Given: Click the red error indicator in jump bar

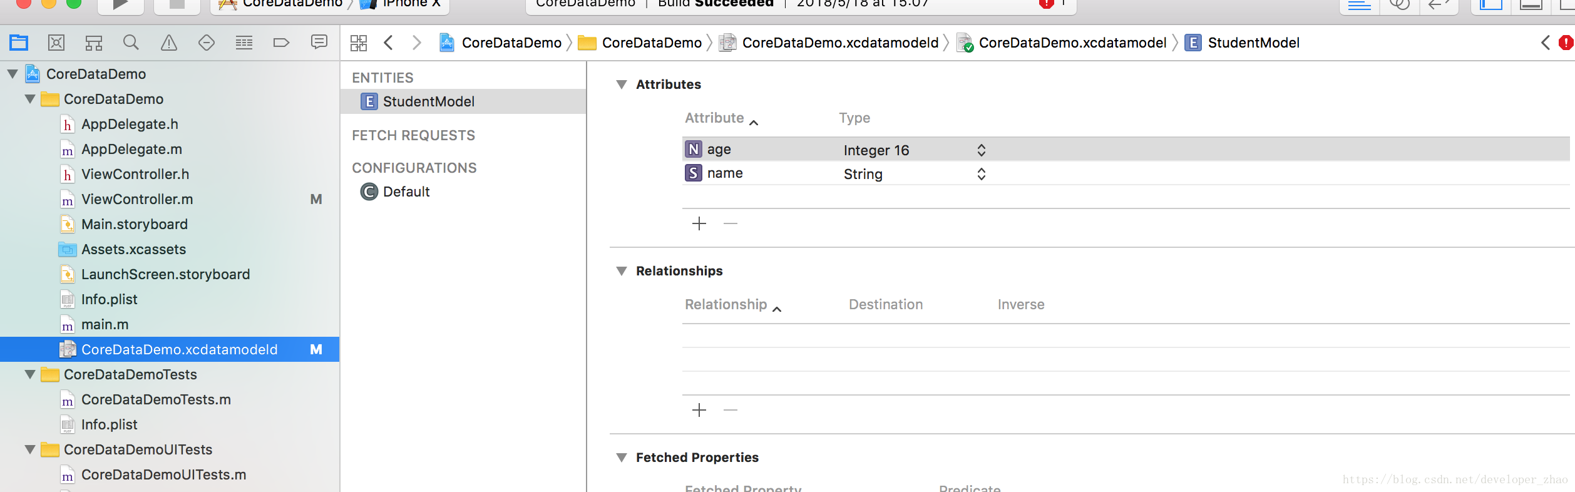Looking at the screenshot, I should pos(1566,43).
